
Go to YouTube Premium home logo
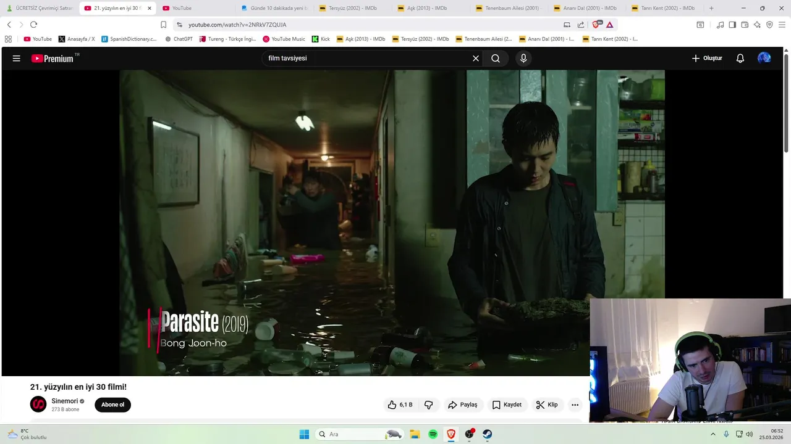tap(53, 59)
